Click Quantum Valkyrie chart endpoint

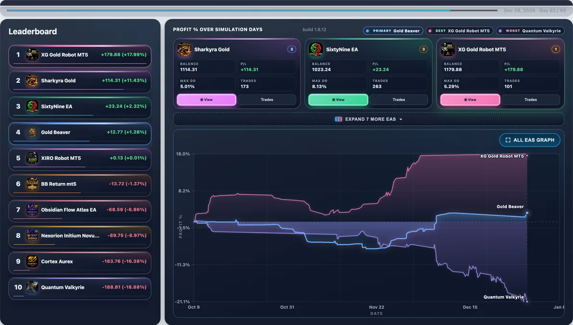coord(527,301)
